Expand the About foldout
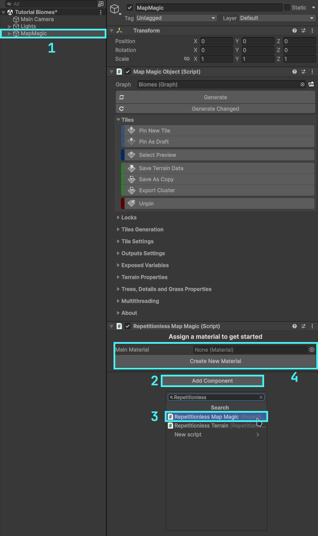318x536 pixels. point(118,313)
